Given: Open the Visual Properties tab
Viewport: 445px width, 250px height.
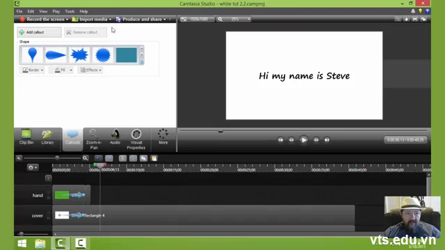Looking at the screenshot, I should point(136,139).
